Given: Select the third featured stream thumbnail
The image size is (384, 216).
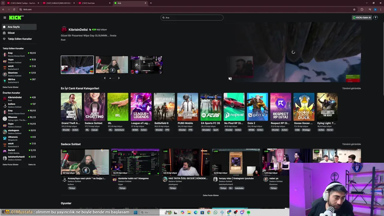Looking at the screenshot, I should tap(146, 65).
